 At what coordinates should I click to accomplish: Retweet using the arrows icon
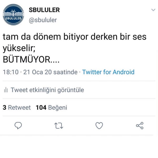(x=59, y=126)
